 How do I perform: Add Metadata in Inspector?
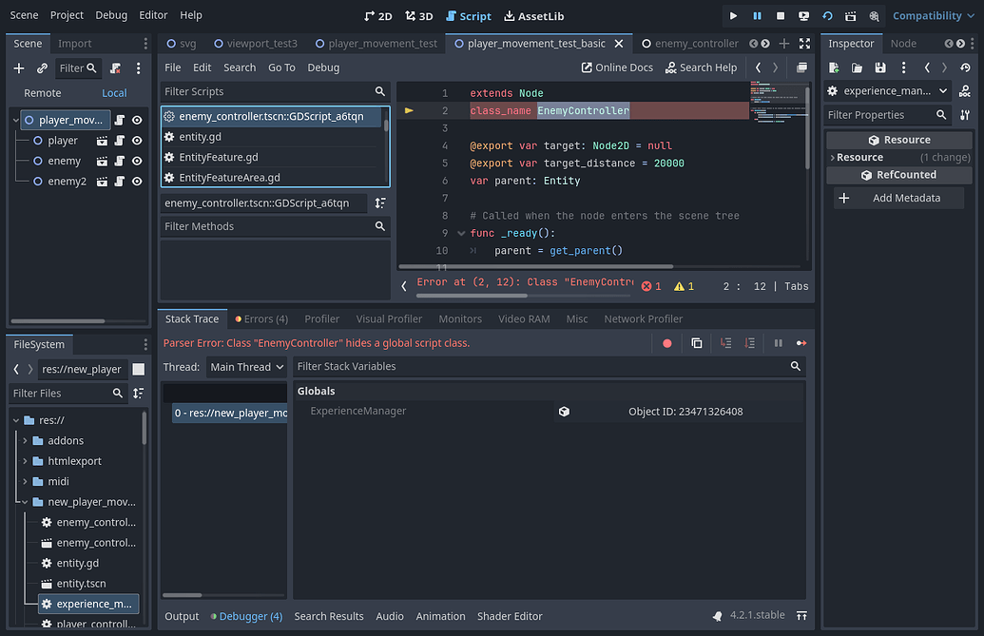pyautogui.click(x=898, y=198)
